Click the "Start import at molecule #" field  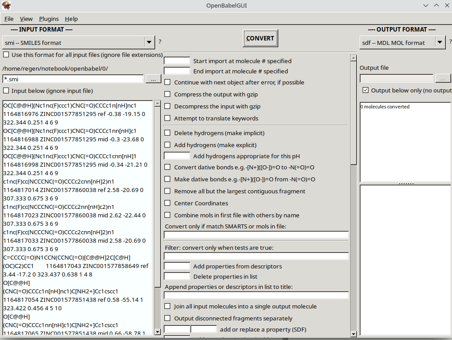[176, 61]
